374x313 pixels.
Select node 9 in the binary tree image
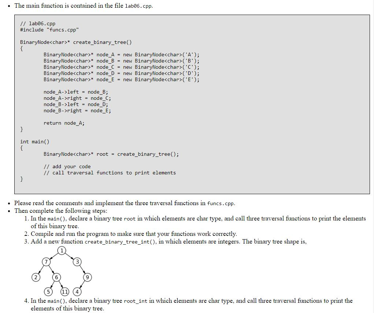pyautogui.click(x=87, y=278)
